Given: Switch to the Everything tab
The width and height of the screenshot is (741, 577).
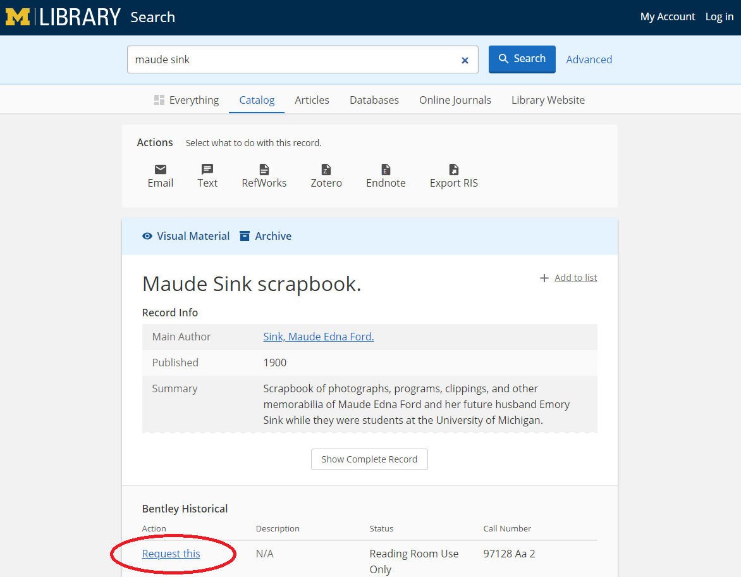Looking at the screenshot, I should pyautogui.click(x=187, y=100).
